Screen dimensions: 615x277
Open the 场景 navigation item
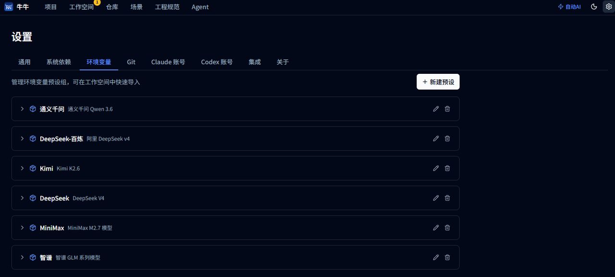(x=136, y=7)
